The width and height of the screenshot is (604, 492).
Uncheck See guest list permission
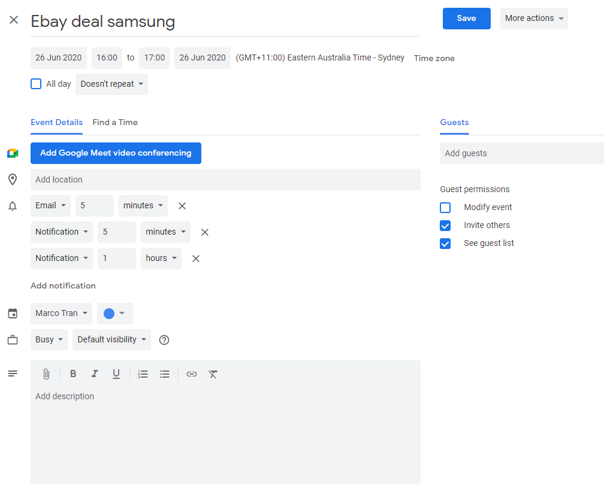pyautogui.click(x=445, y=244)
